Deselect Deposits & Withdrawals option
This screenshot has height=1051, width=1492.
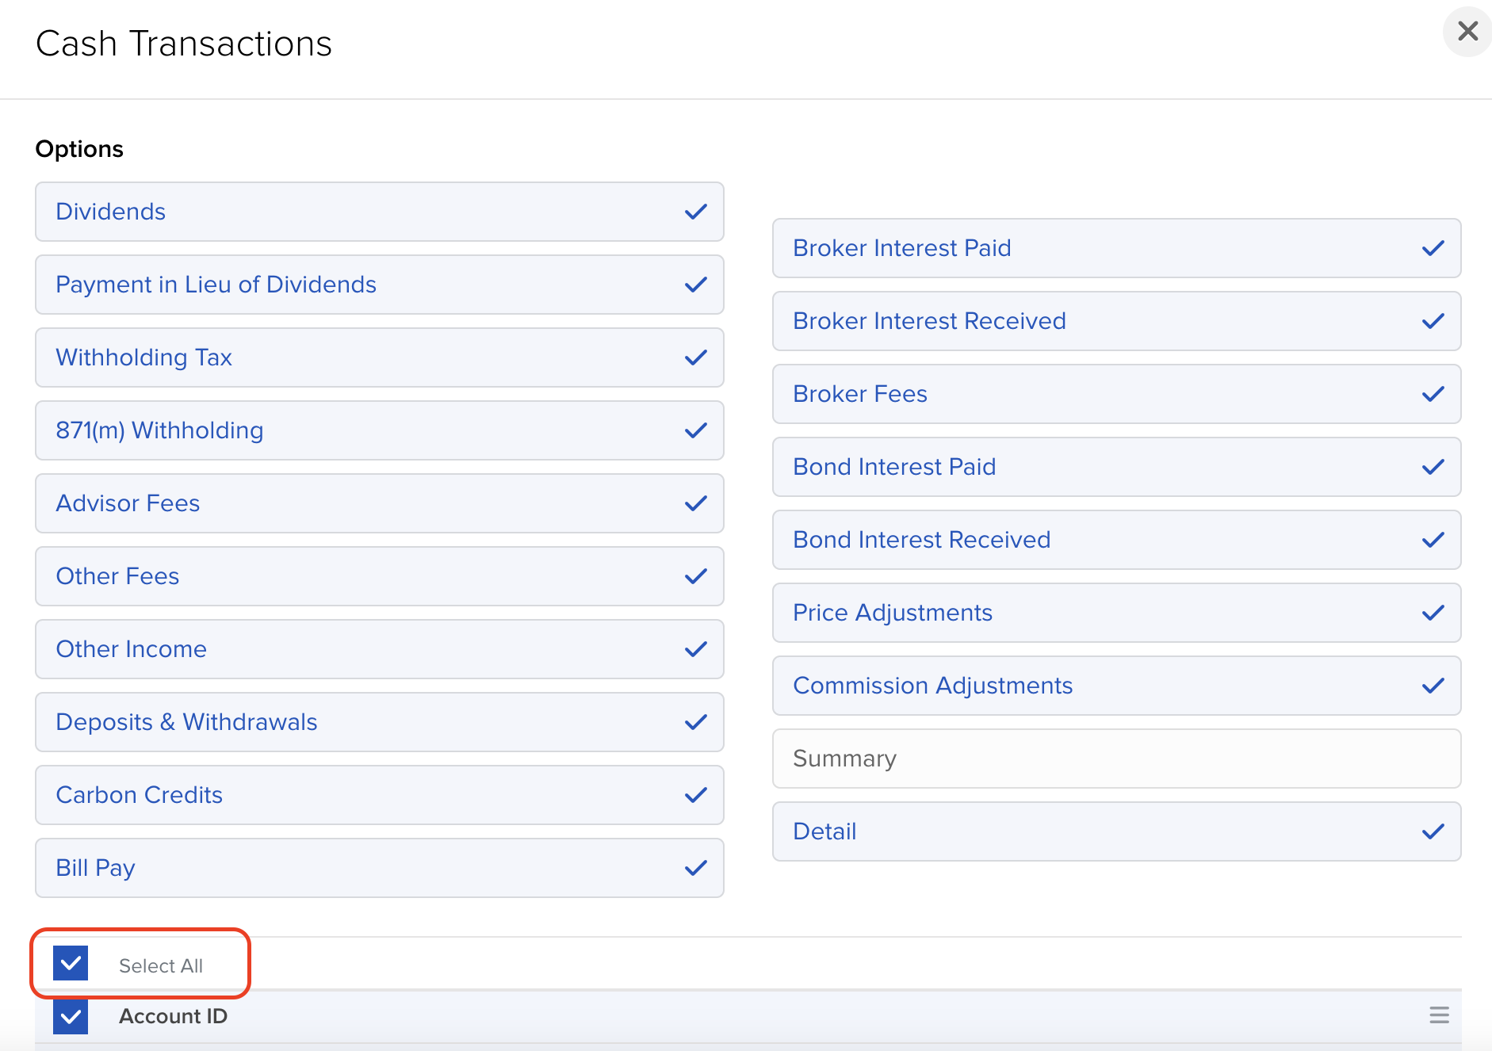pos(379,722)
